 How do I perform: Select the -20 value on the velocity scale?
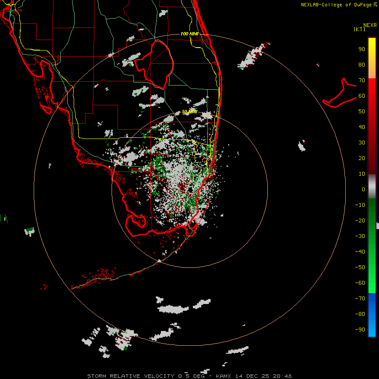pos(360,221)
